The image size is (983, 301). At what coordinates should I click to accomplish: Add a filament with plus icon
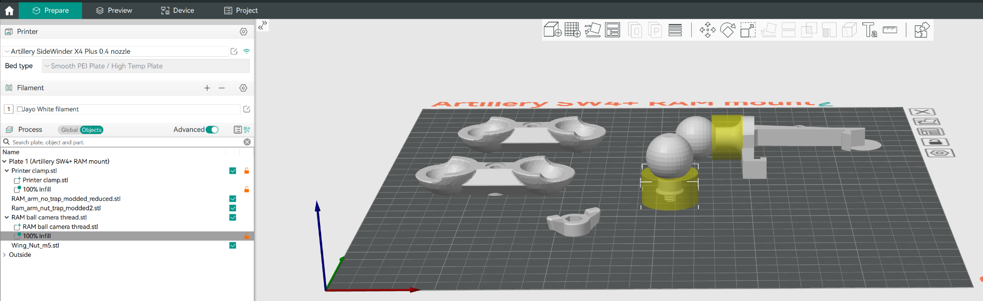click(x=207, y=88)
